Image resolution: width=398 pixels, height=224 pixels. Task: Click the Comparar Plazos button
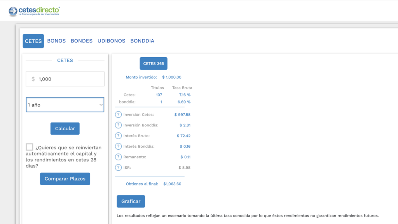pyautogui.click(x=65, y=179)
